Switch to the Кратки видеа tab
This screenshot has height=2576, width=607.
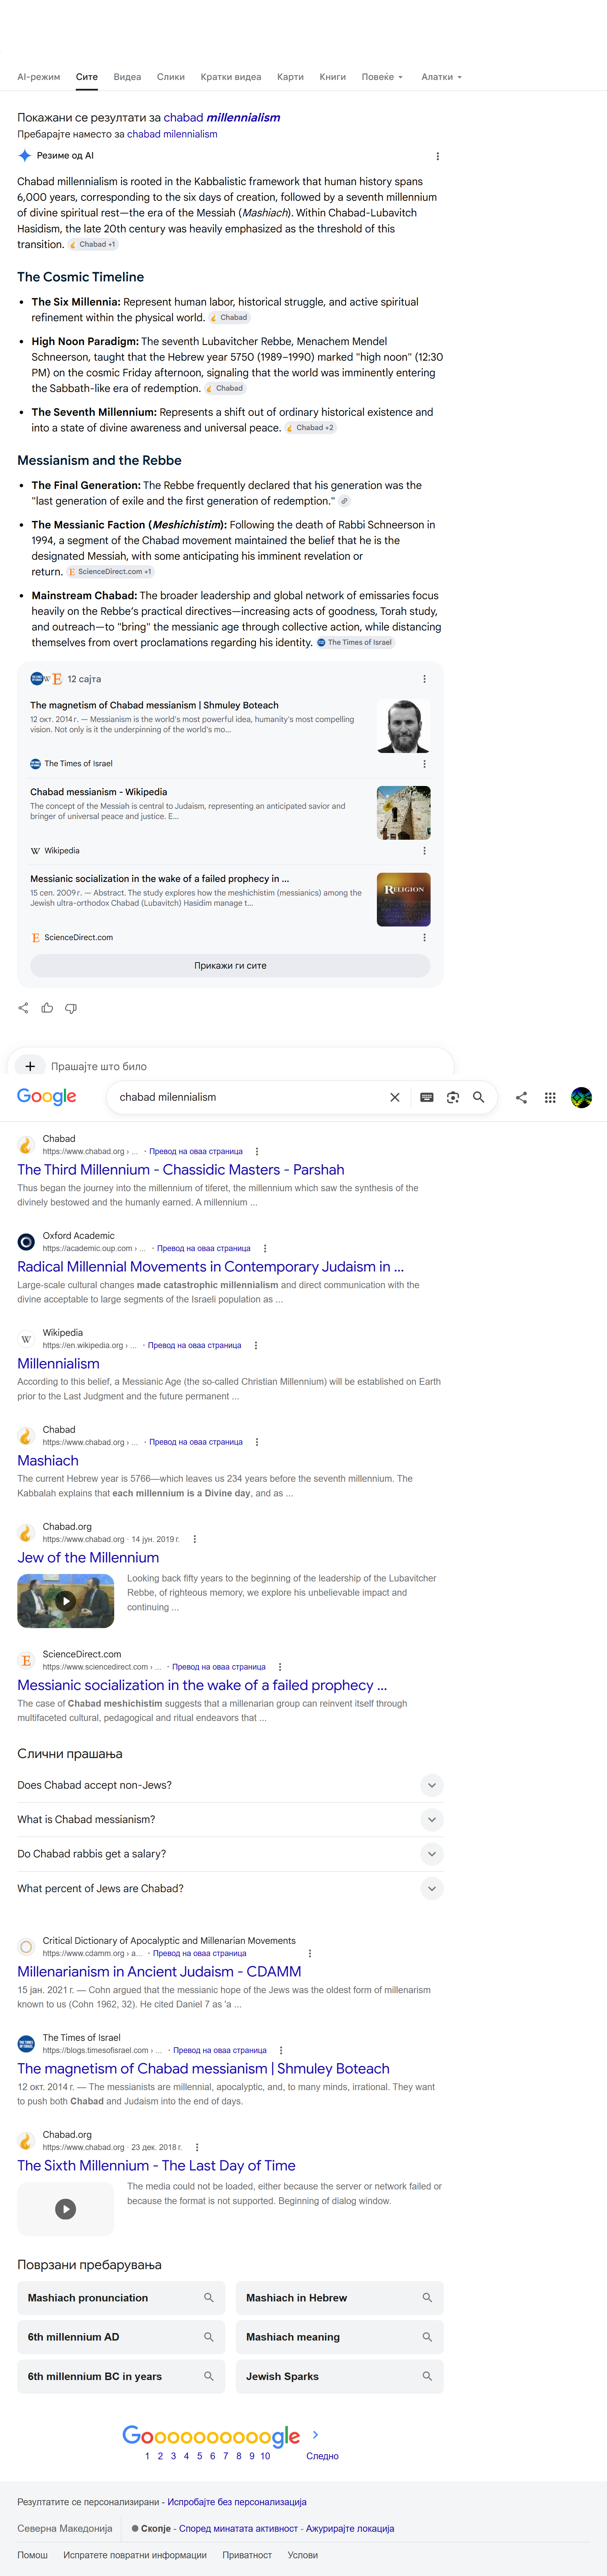coord(231,77)
